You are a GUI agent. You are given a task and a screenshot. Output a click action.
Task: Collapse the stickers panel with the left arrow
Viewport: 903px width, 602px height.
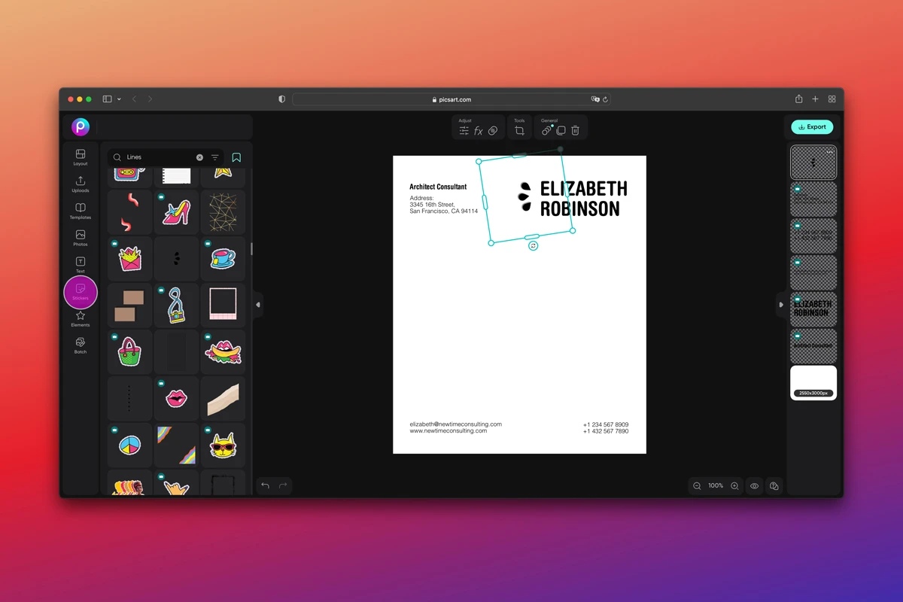tap(258, 304)
